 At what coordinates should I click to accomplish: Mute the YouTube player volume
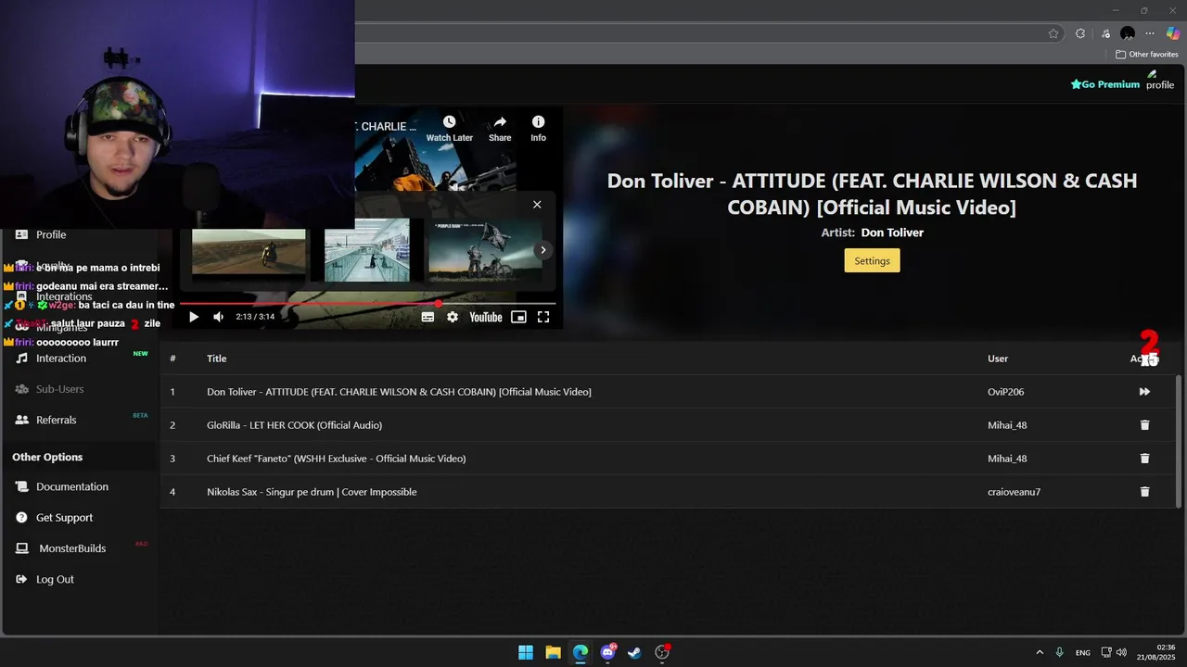coord(218,317)
